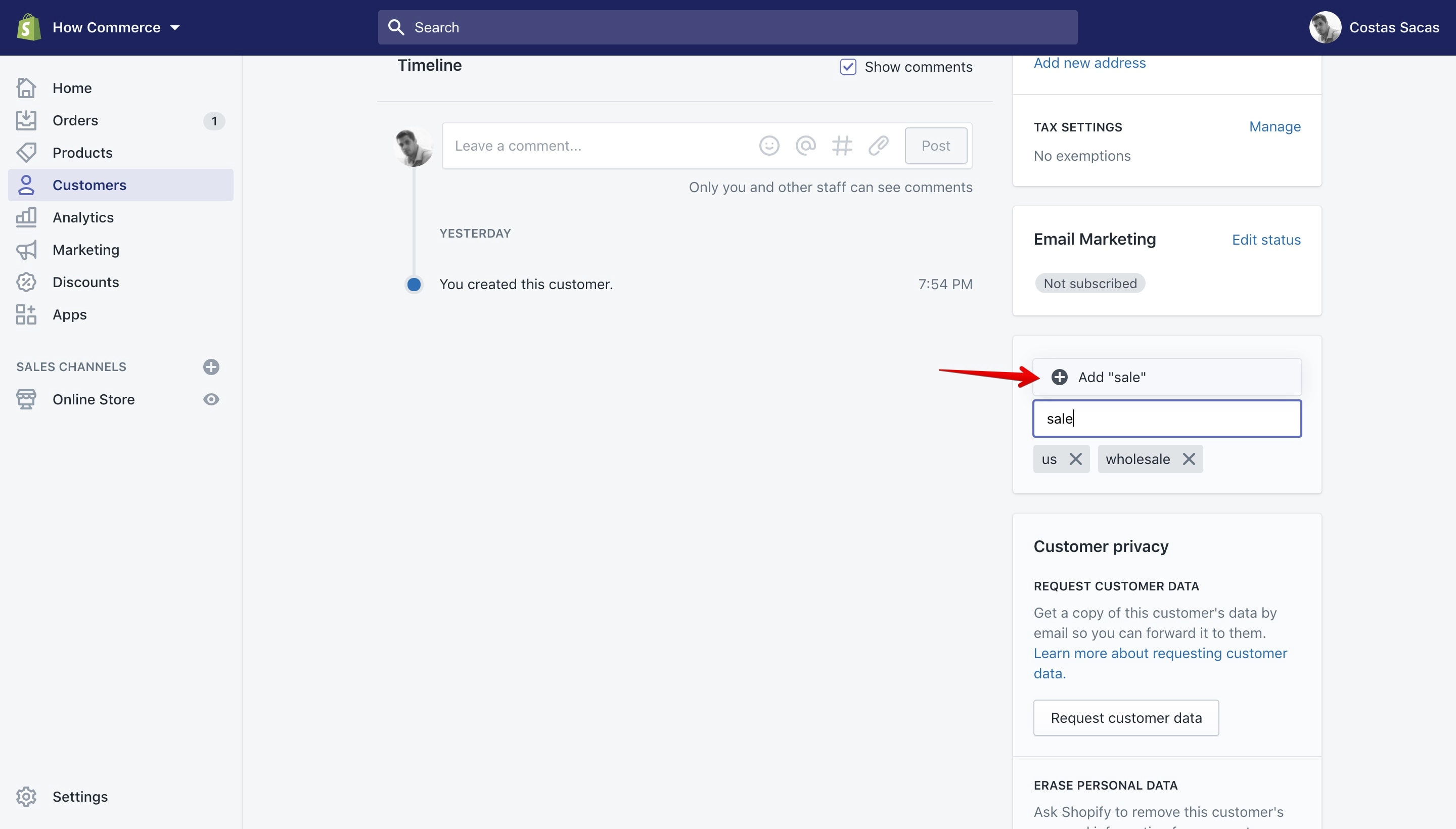This screenshot has height=829, width=1456.
Task: Open the How Commerce store dropdown
Action: [x=116, y=27]
